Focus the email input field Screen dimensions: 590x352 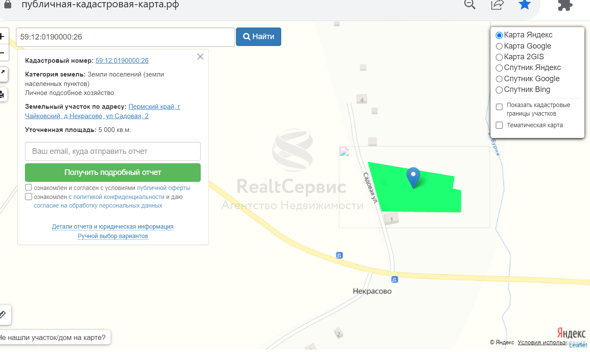pos(113,151)
